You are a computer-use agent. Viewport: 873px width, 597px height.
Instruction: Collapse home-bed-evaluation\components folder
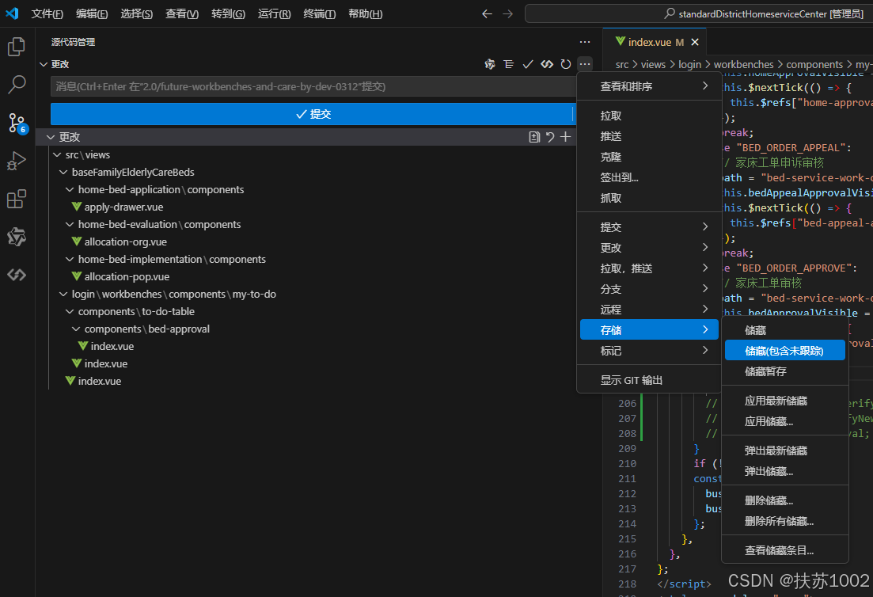tap(70, 224)
